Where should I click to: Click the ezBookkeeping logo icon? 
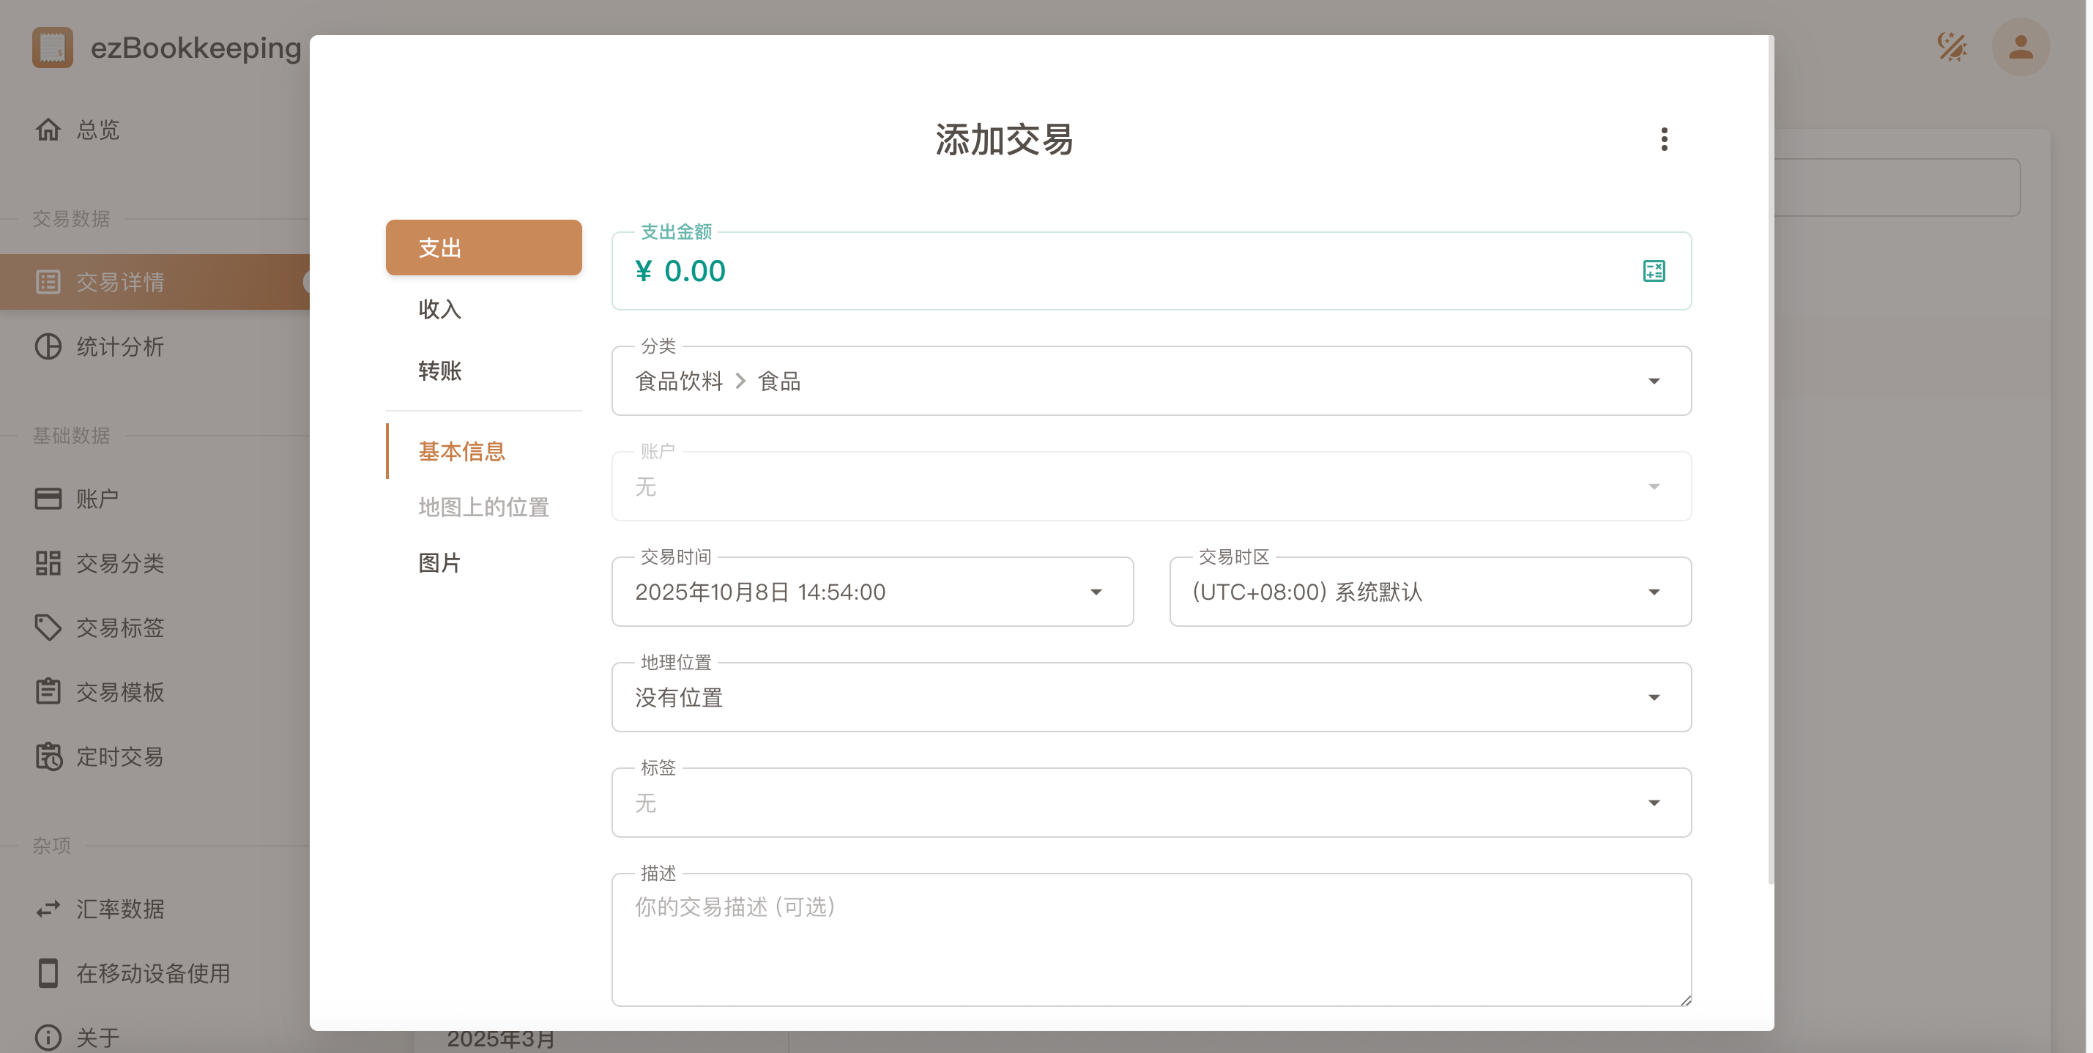[53, 47]
